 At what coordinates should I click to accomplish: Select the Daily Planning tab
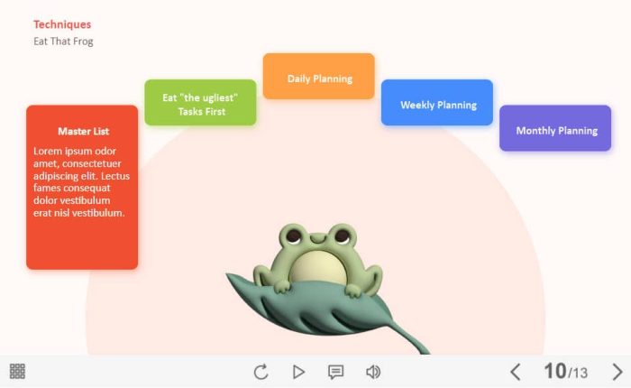(319, 78)
